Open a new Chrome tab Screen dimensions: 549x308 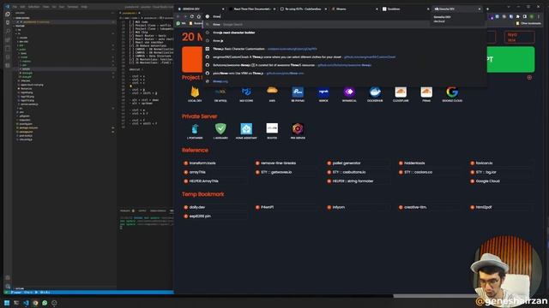(487, 9)
